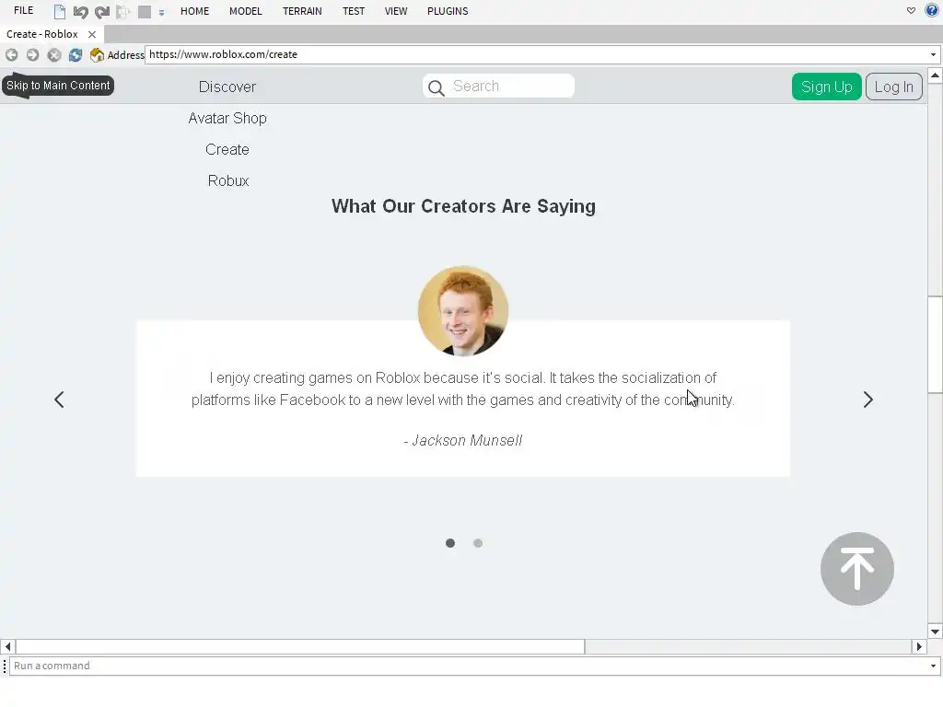Click the grayed-out icon next to Redo
The image size is (943, 707).
pyautogui.click(x=123, y=11)
